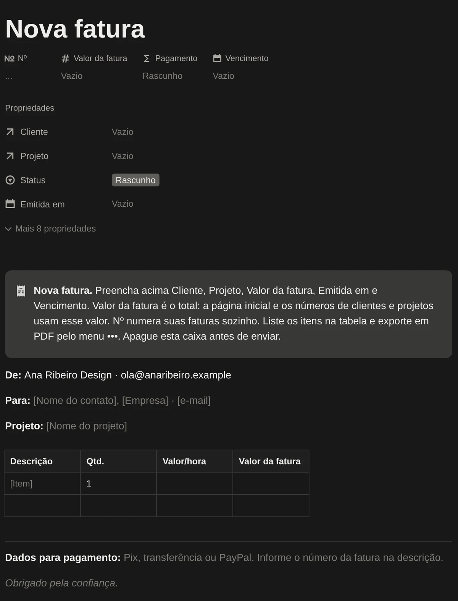This screenshot has width=458, height=601.
Task: Click the hash icon beside Valor da fatura
Action: click(65, 58)
